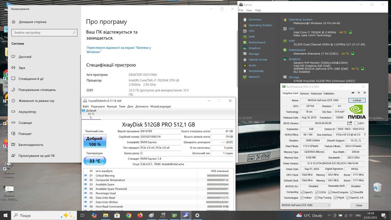391x220 pixels.
Task: Click GPU-Z screenshot camera icon
Action: (x=353, y=93)
